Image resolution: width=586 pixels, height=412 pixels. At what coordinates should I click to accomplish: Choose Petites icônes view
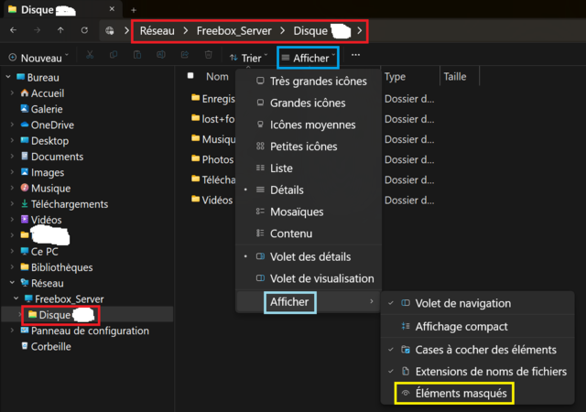click(x=309, y=146)
